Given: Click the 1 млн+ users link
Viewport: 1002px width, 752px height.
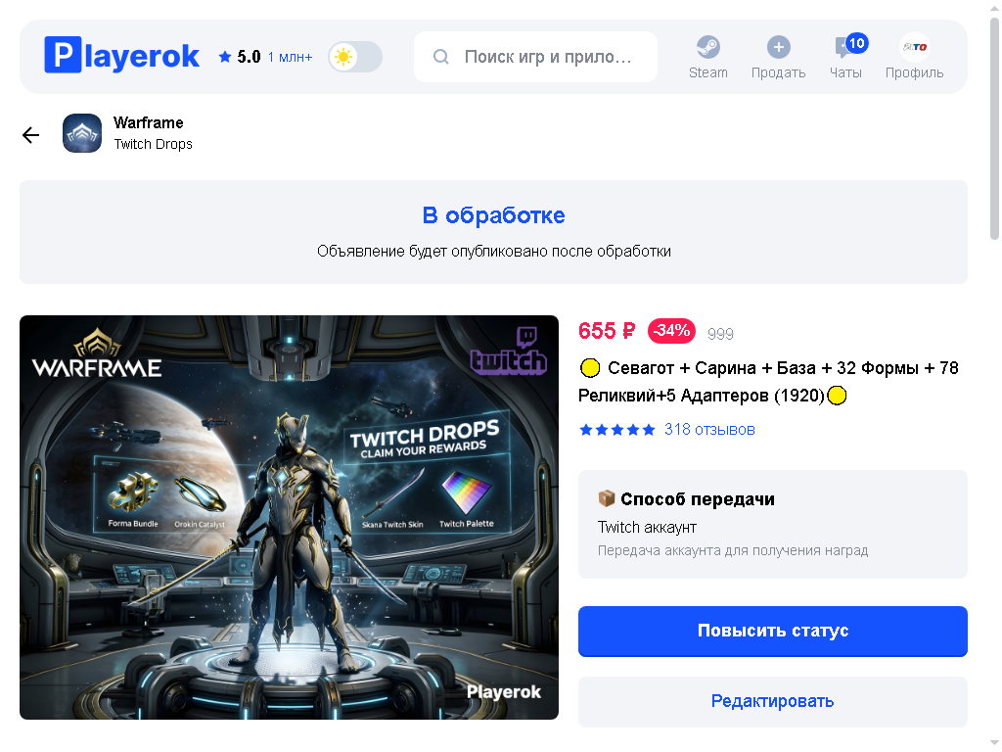Looking at the screenshot, I should click(290, 58).
